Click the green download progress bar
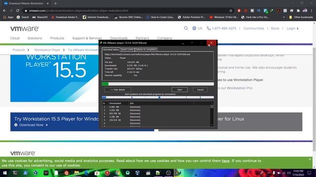This screenshot has width=316, height=177. click(x=158, y=84)
